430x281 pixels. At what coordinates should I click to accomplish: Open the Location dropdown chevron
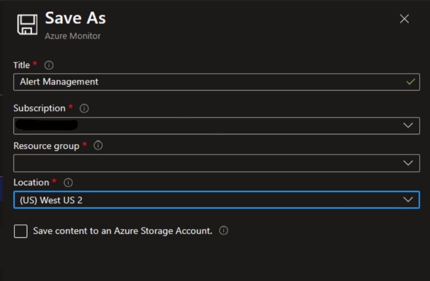pos(408,200)
